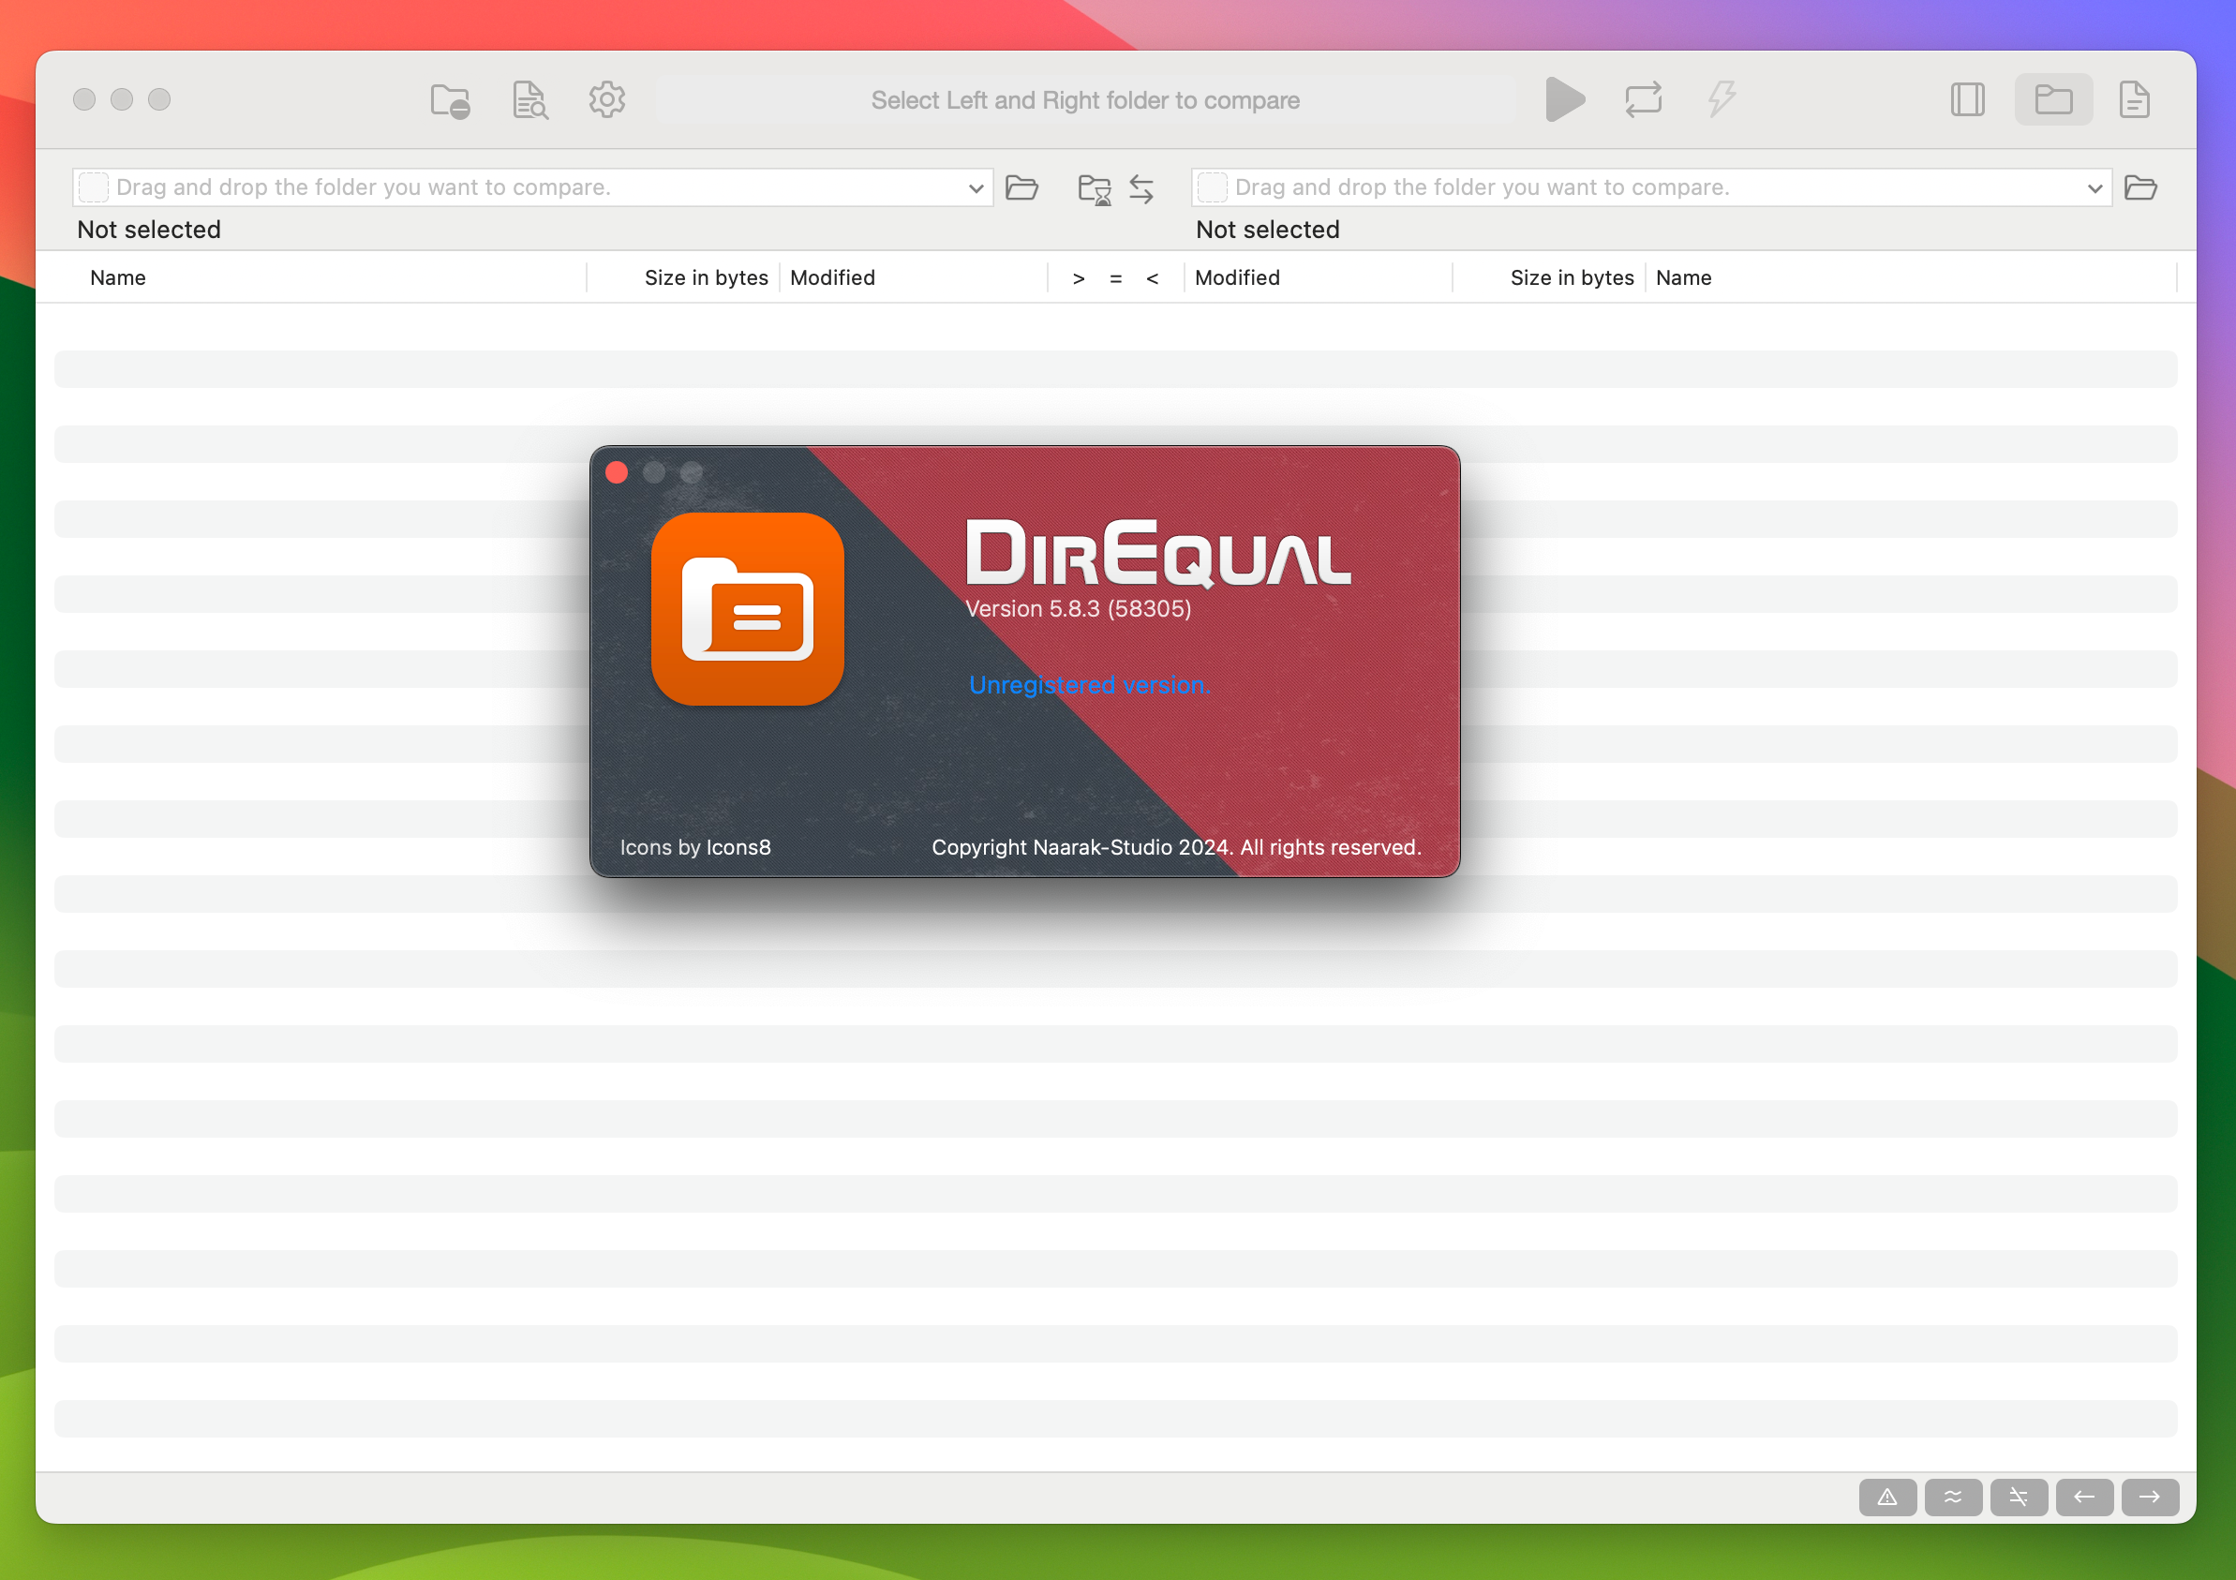Click the greater-than column header
2236x1580 pixels.
pyautogui.click(x=1079, y=278)
